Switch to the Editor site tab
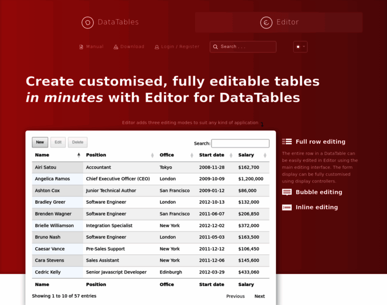Screen dimensions: 387x305 click(279, 22)
